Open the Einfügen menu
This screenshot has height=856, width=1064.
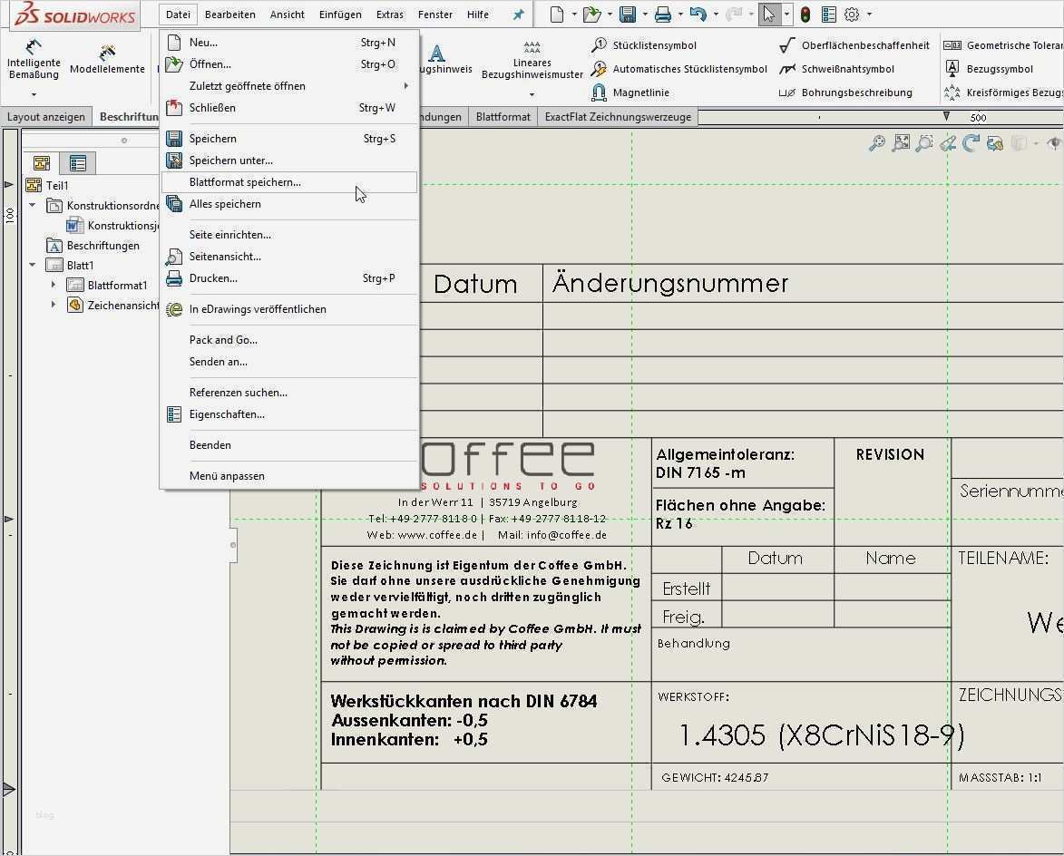point(340,14)
